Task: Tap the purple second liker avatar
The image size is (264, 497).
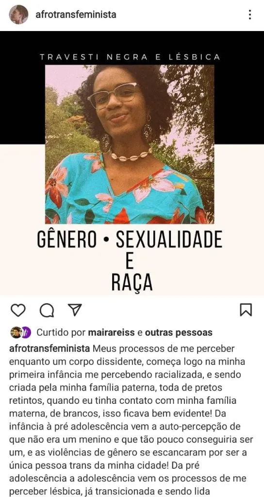Action: point(26,332)
